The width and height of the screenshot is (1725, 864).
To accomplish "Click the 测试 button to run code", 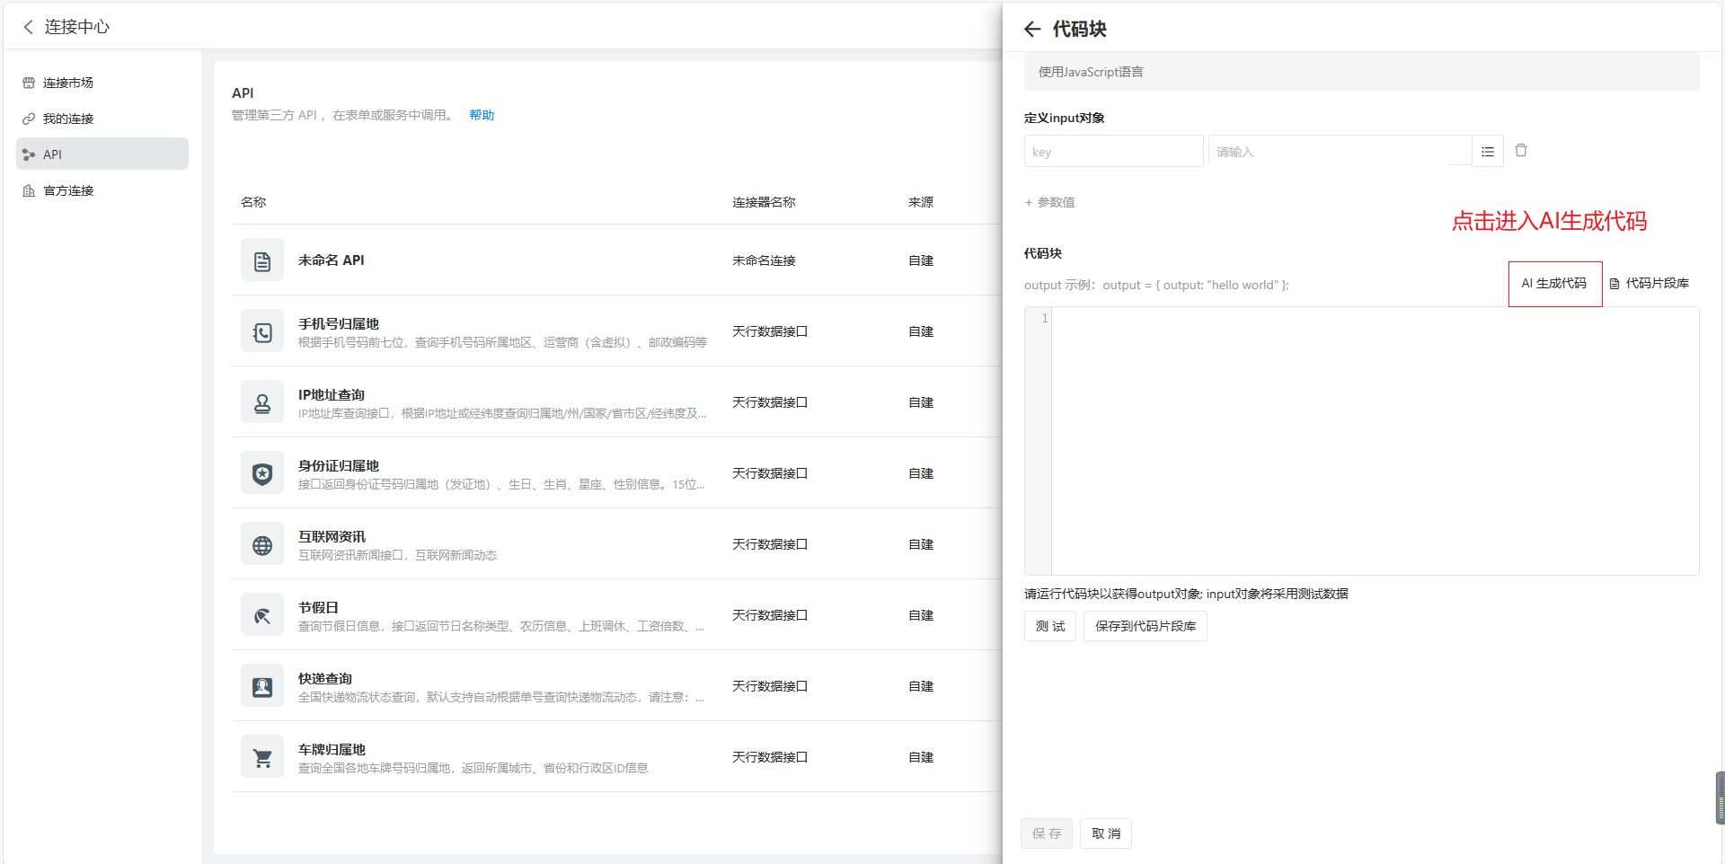I will click(1049, 626).
